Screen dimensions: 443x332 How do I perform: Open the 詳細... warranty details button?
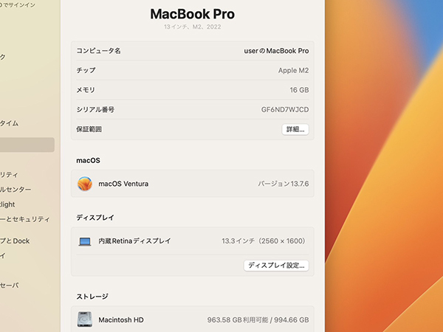pos(295,129)
